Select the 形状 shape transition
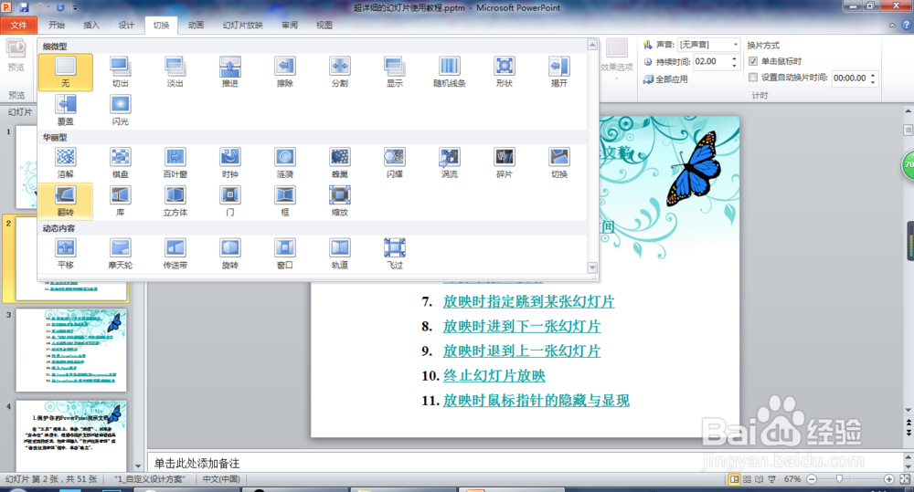Screen dimensions: 914x492 point(504,72)
